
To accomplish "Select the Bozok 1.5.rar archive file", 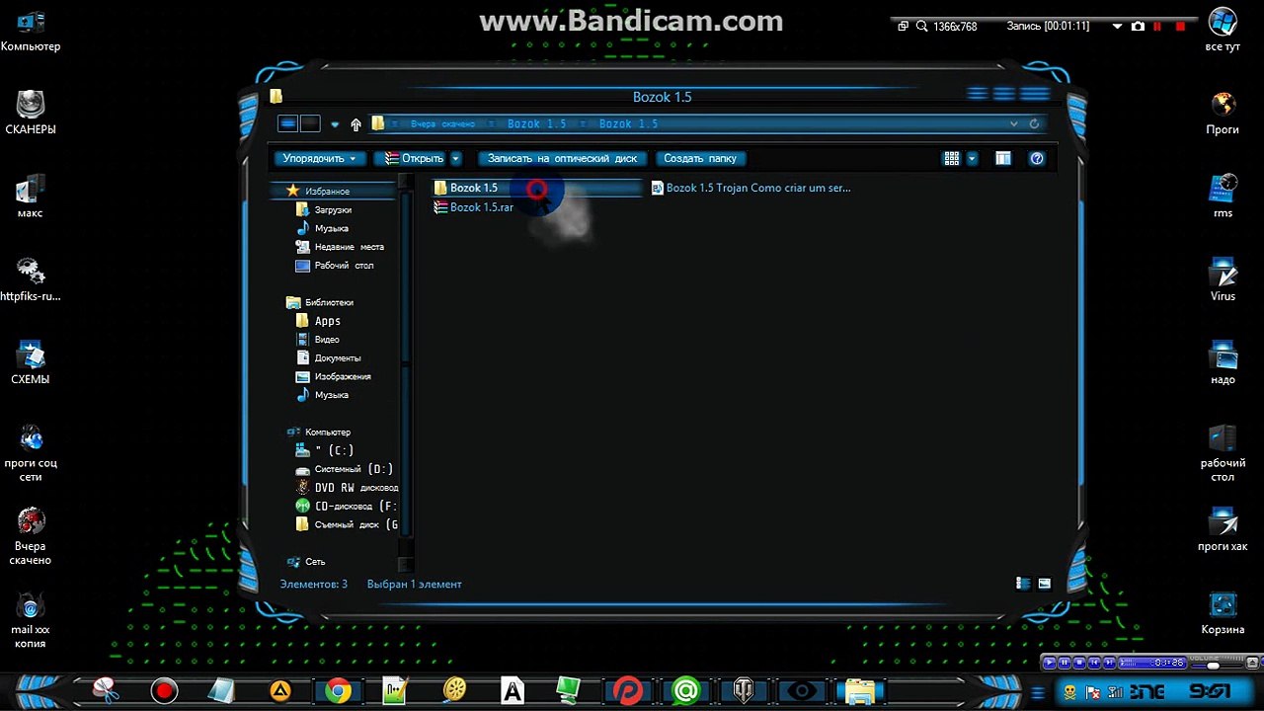I will pyautogui.click(x=474, y=207).
